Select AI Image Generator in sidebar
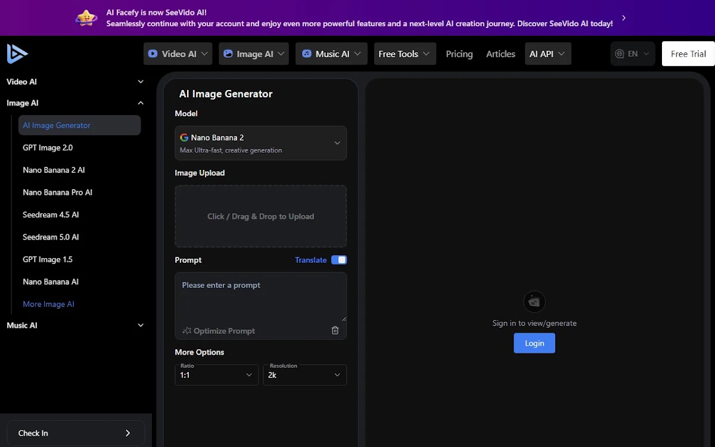715x447 pixels. [79, 125]
